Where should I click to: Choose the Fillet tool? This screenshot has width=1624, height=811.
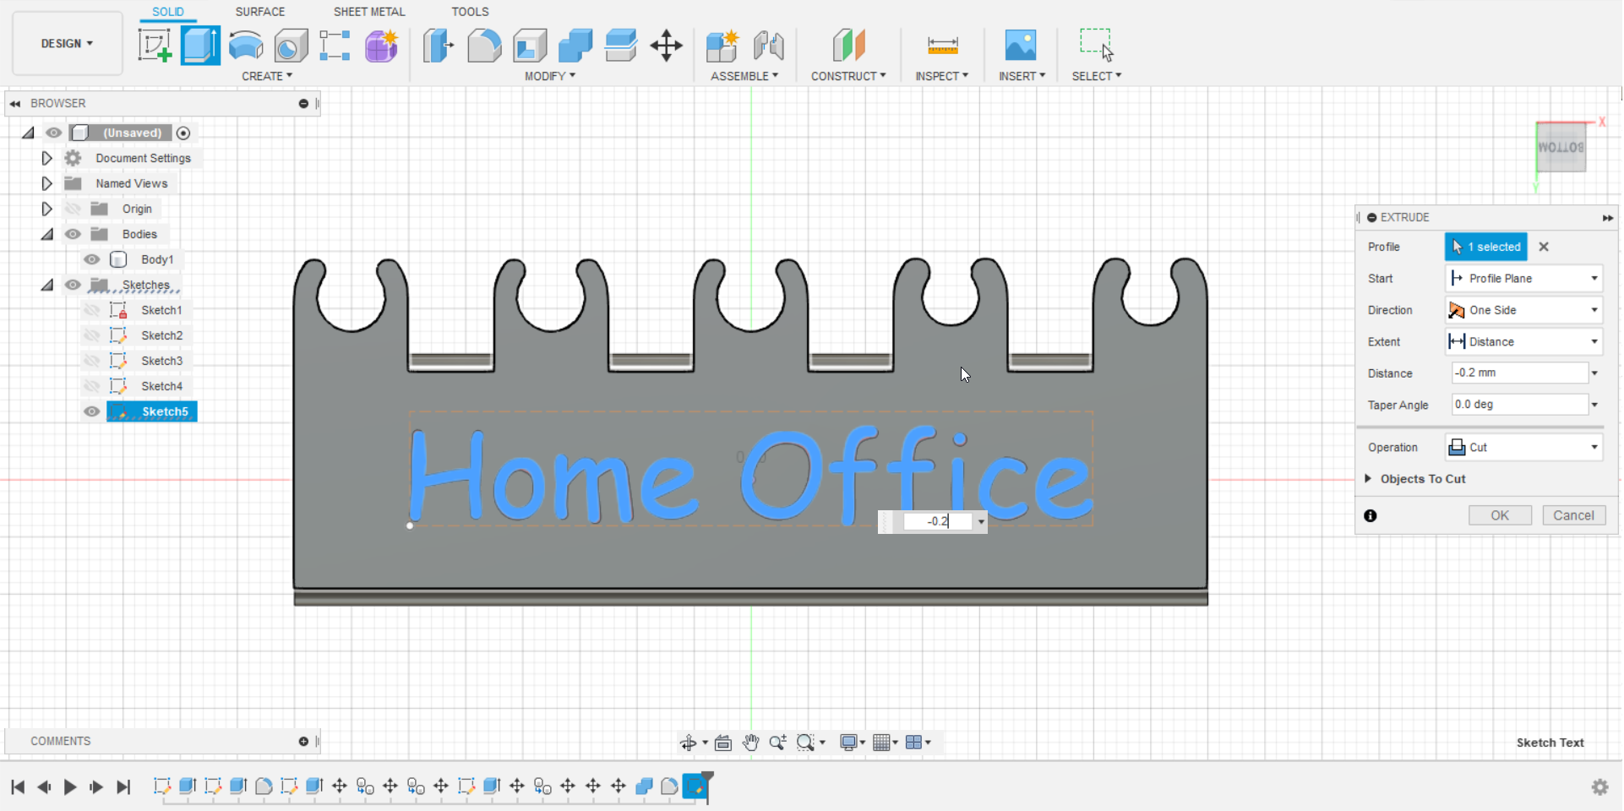(484, 46)
